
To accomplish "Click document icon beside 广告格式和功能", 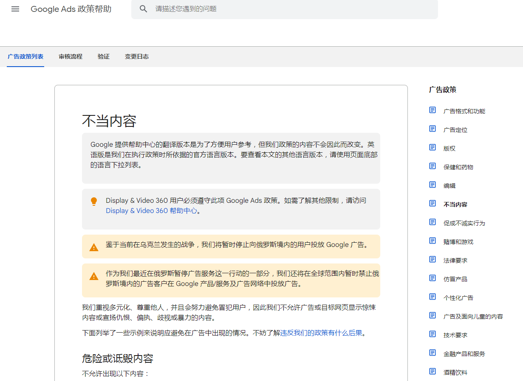I will (x=433, y=110).
